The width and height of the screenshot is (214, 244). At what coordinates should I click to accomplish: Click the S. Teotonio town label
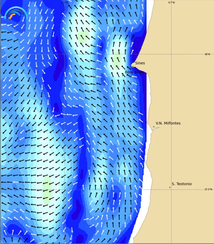point(182,184)
